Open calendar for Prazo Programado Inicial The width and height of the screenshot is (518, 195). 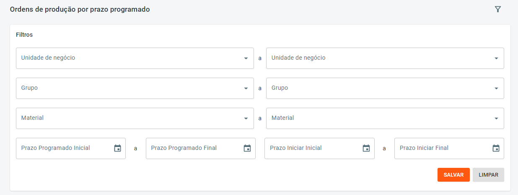coord(117,148)
